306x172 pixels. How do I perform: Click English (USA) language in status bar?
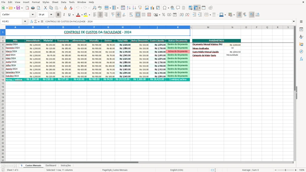click(177, 170)
